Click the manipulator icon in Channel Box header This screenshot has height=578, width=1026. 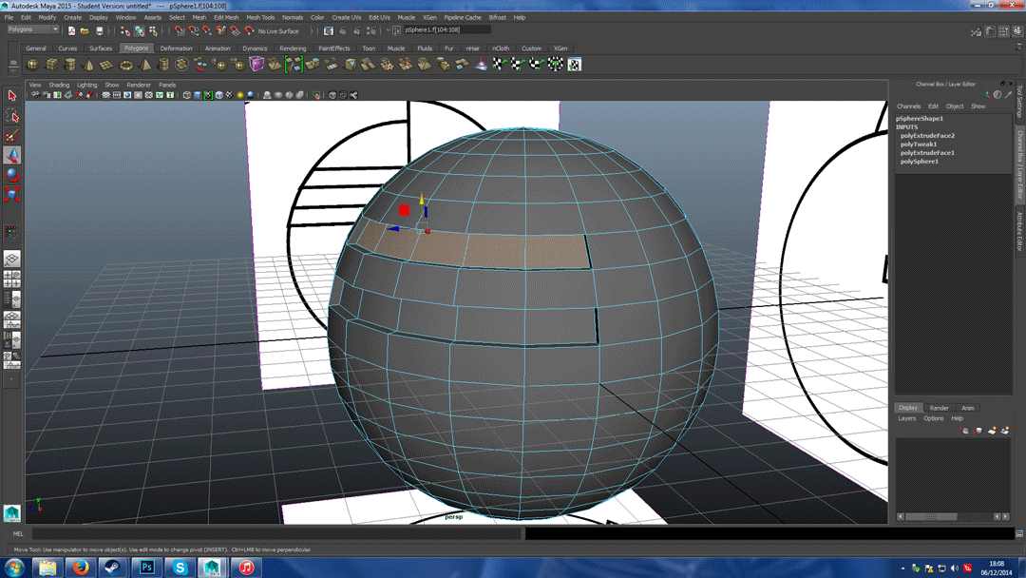point(987,95)
